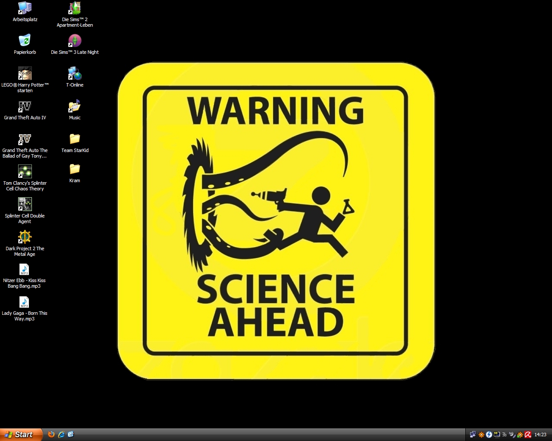Select the Team StarKid folder

[75, 139]
